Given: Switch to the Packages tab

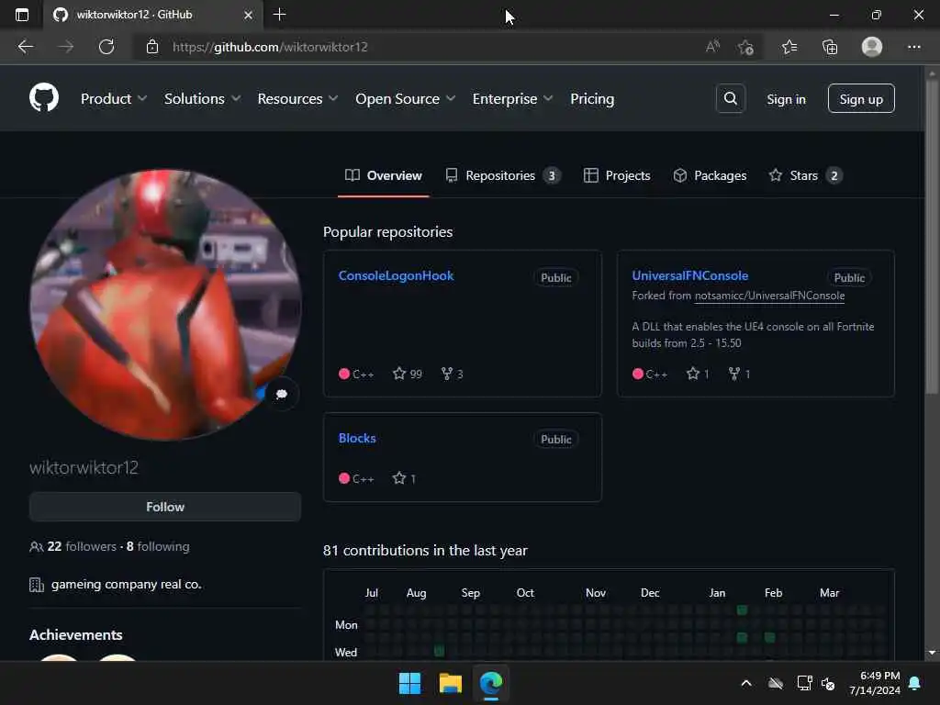Looking at the screenshot, I should point(710,175).
